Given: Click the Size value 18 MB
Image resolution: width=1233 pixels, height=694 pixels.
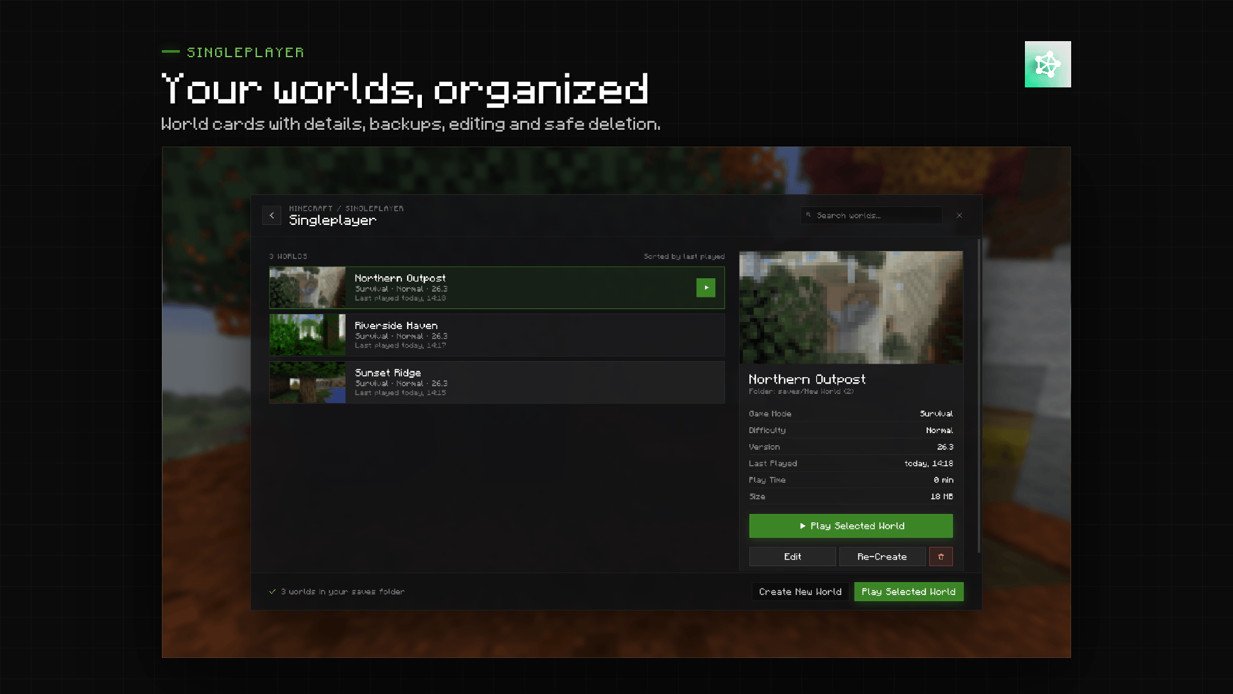Looking at the screenshot, I should tap(942, 497).
